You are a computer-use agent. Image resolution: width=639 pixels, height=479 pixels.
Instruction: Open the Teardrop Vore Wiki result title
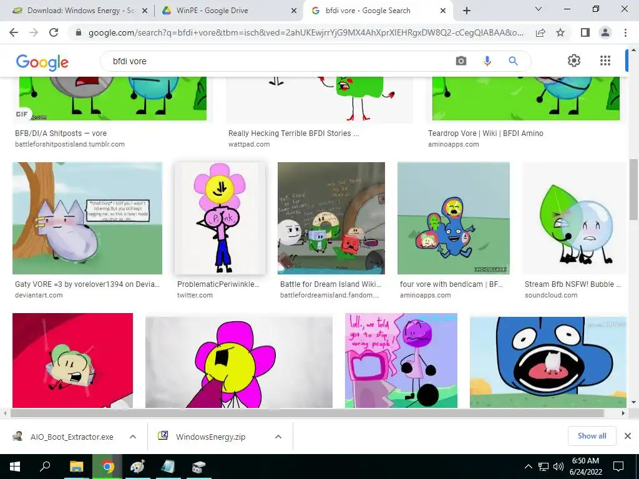coord(485,133)
